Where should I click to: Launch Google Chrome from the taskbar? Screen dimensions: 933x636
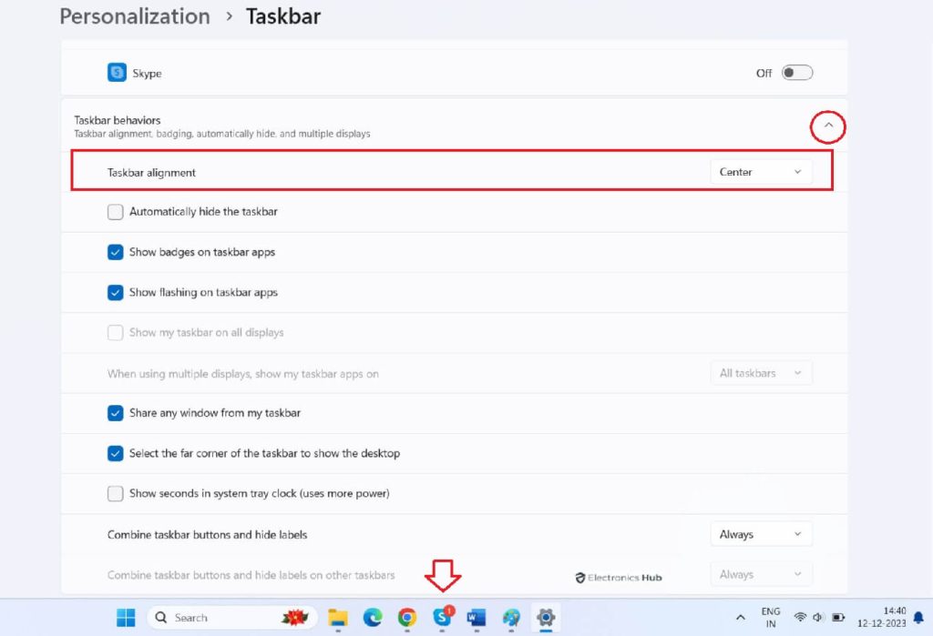coord(407,617)
